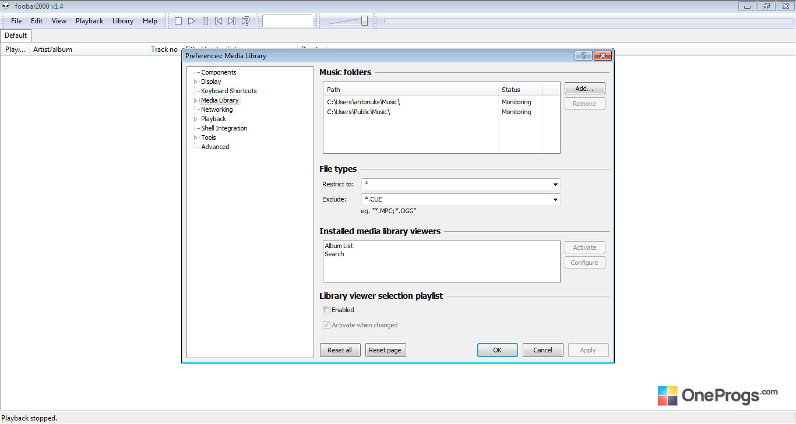
Task: Select Shell Integration in the preferences tree
Action: point(224,128)
